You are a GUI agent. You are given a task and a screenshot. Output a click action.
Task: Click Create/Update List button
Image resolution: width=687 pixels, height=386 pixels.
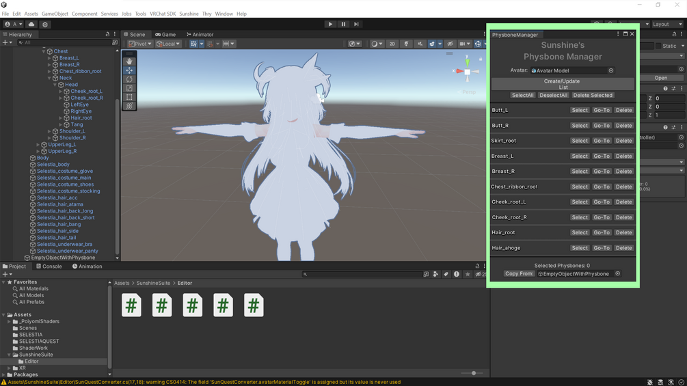[x=562, y=84]
